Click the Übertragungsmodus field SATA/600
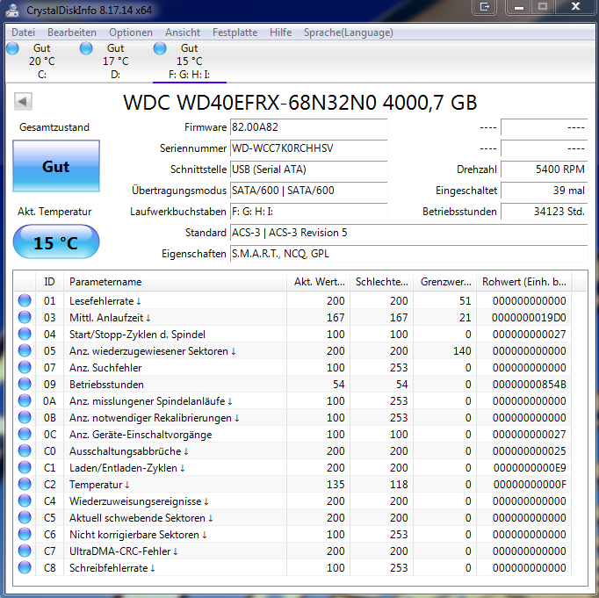The image size is (599, 598). [x=308, y=191]
